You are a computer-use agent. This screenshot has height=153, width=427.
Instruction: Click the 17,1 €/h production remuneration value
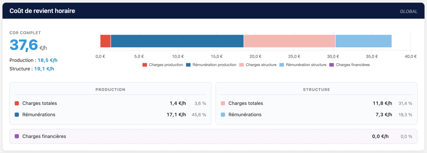tap(176, 115)
